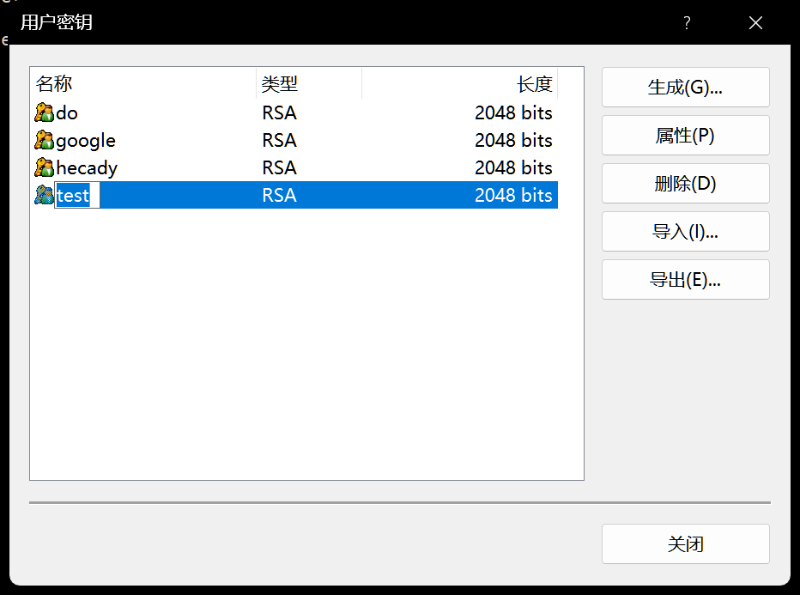
Task: Close the 用户密钥 dialog with X
Action: (x=755, y=23)
